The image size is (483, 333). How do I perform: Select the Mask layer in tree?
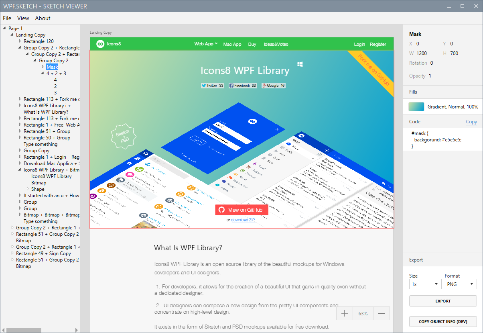pos(52,67)
